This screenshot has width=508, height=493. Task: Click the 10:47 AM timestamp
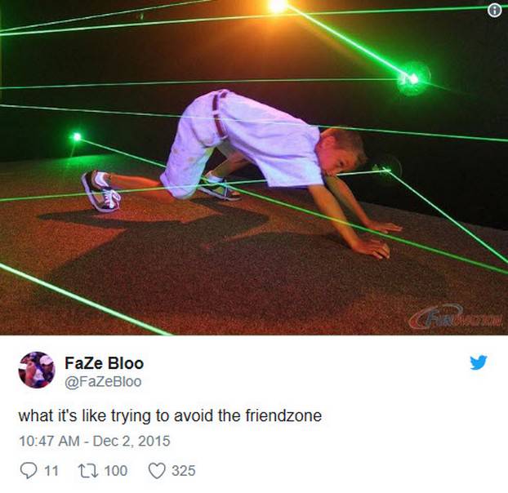pyautogui.click(x=49, y=441)
